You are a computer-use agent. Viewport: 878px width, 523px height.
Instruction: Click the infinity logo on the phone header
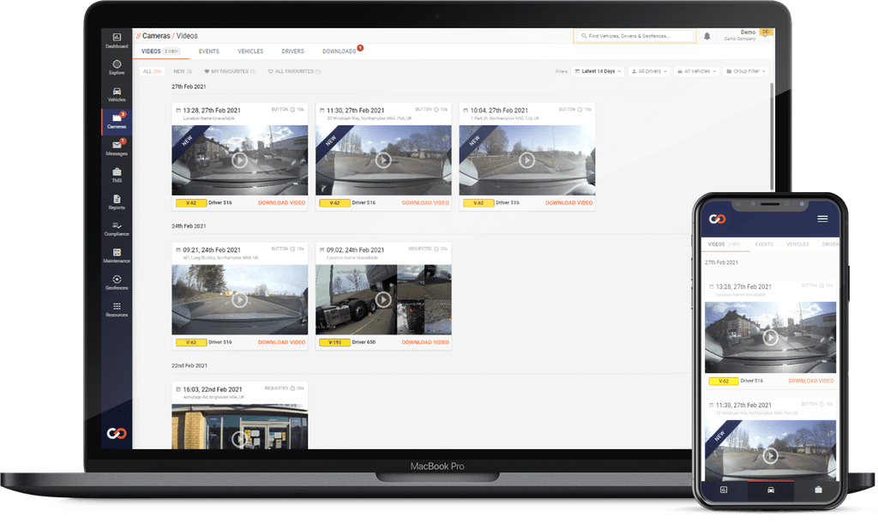click(718, 219)
